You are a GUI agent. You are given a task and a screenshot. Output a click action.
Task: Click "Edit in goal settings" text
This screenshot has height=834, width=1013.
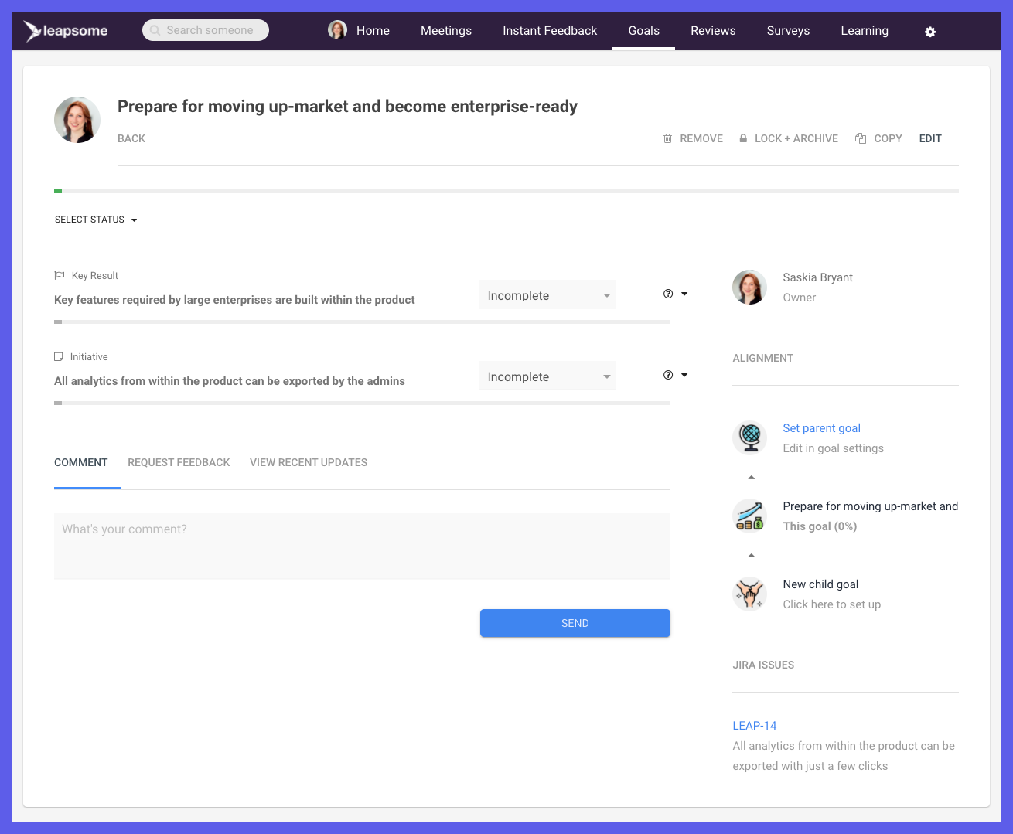click(833, 448)
